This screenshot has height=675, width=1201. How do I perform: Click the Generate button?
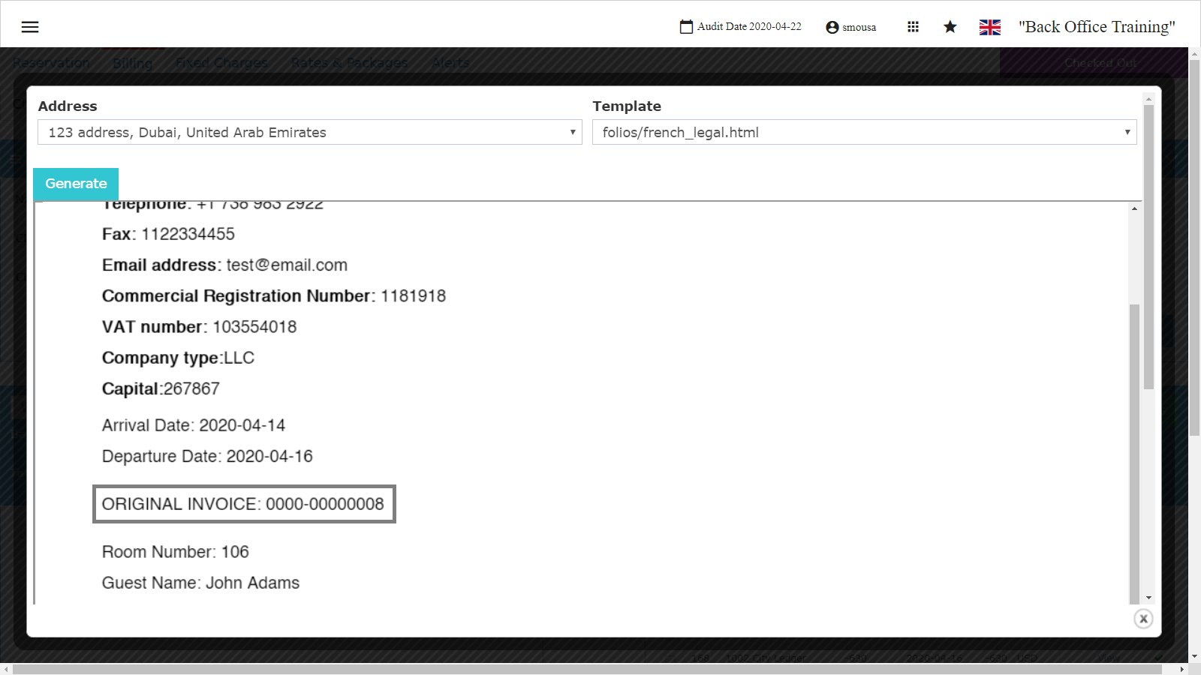(76, 184)
